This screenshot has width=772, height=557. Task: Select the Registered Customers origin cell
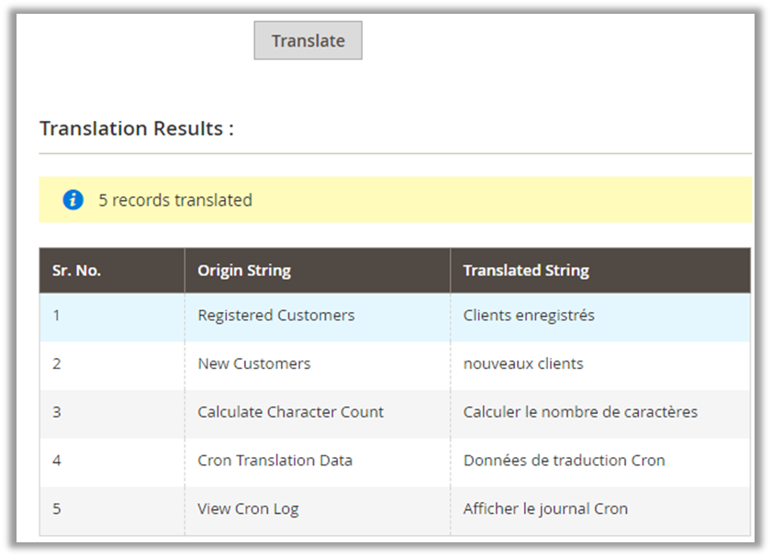(276, 316)
